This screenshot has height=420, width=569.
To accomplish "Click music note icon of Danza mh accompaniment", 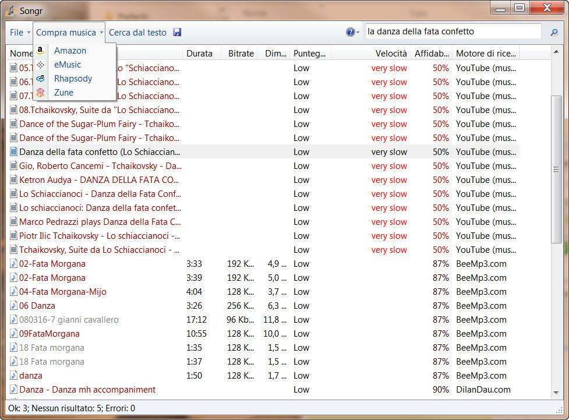I will (13, 390).
